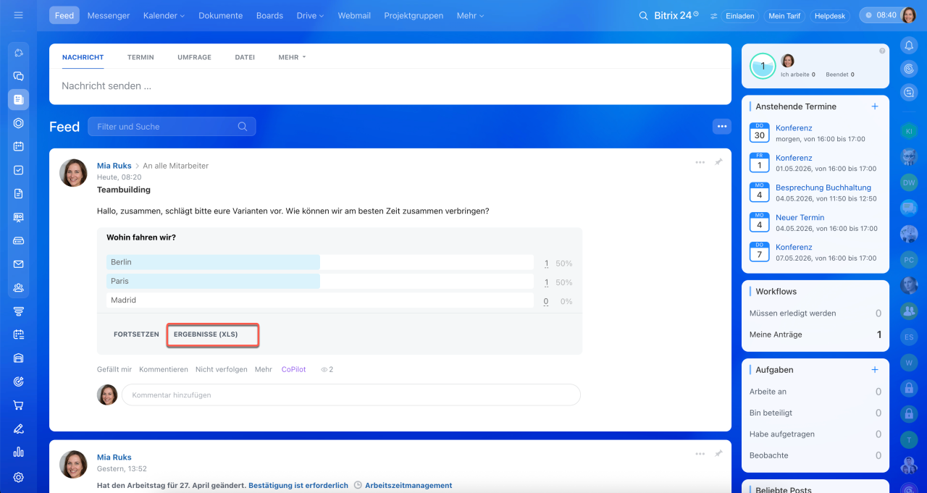Open the Mehr dropdown in post composer
Viewport: 927px width, 493px height.
(292, 57)
